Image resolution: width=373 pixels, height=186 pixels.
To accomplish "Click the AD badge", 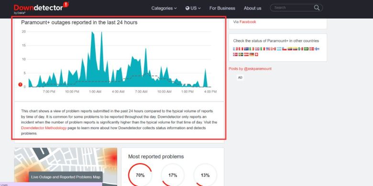I will 240,78.
